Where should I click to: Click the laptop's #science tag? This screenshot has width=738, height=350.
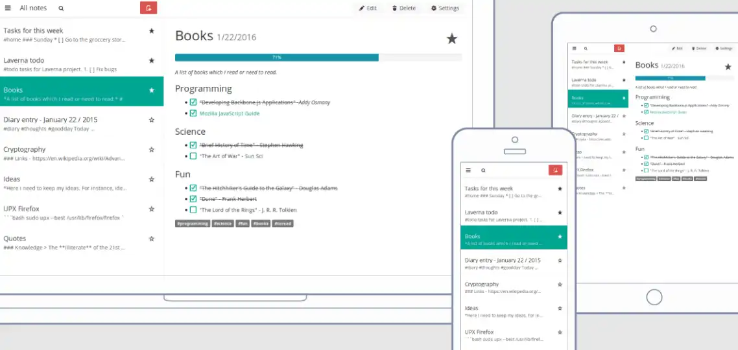[222, 224]
